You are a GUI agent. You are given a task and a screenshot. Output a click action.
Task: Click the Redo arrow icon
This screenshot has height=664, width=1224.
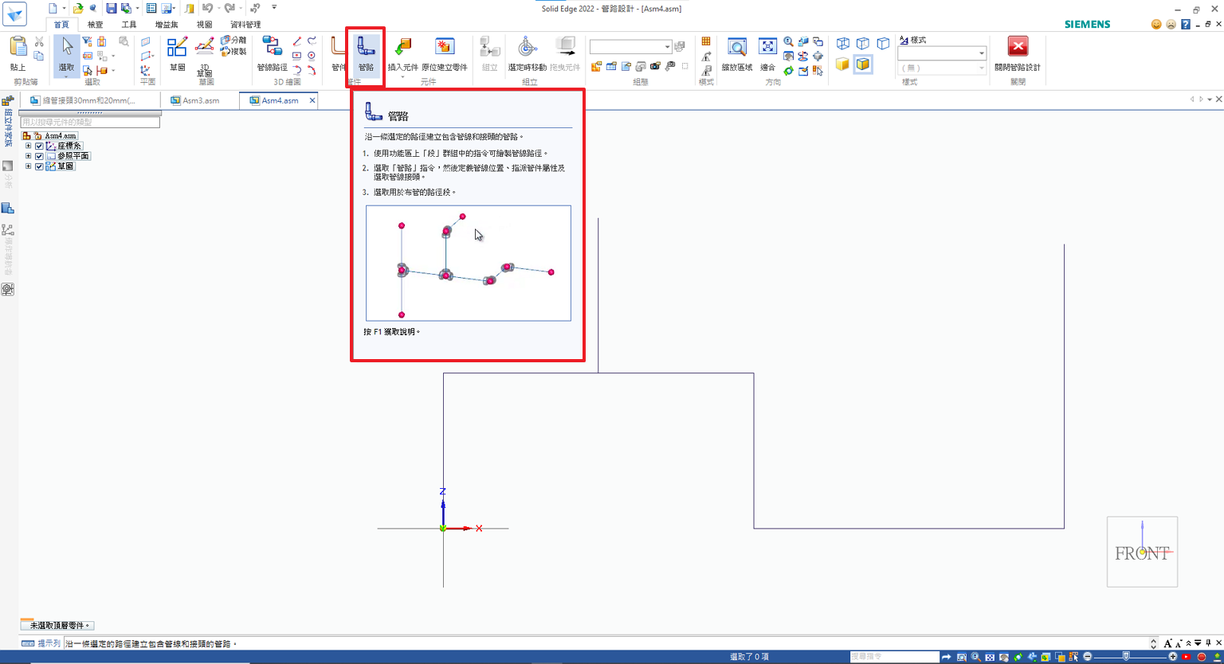click(x=229, y=8)
